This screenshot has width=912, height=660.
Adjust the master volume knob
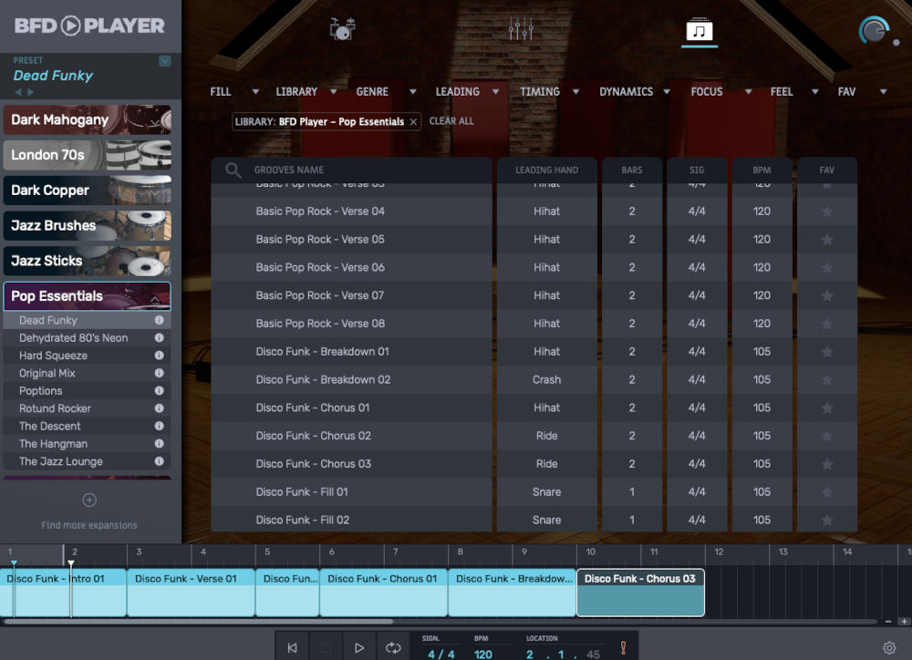(873, 30)
